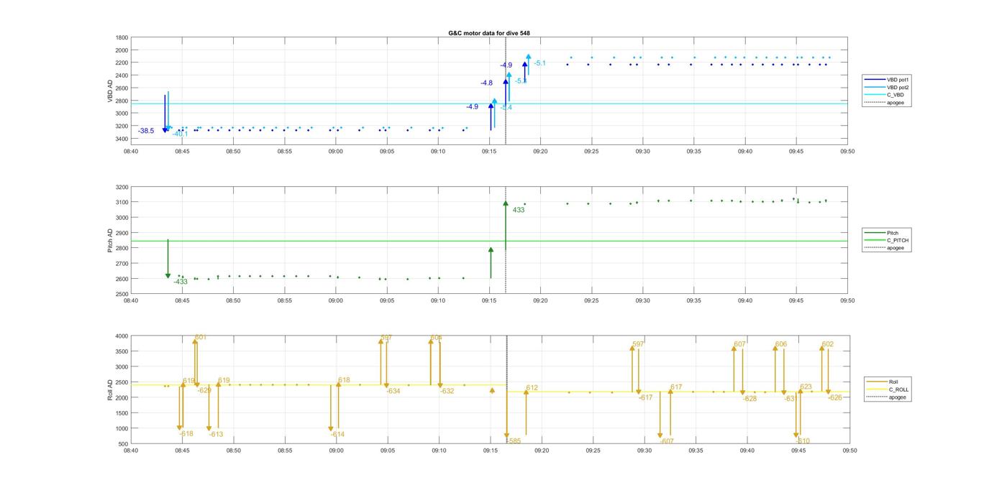The image size is (1007, 498).
Task: Click the '-614' roll data label
Action: pos(338,434)
